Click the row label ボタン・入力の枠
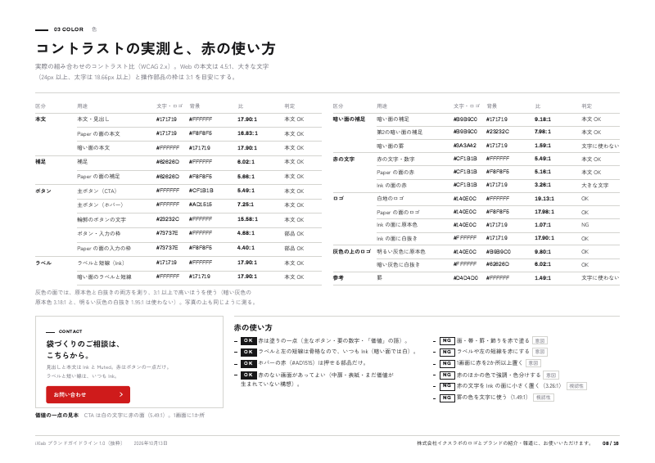This screenshot has height=463, width=655. point(99,233)
